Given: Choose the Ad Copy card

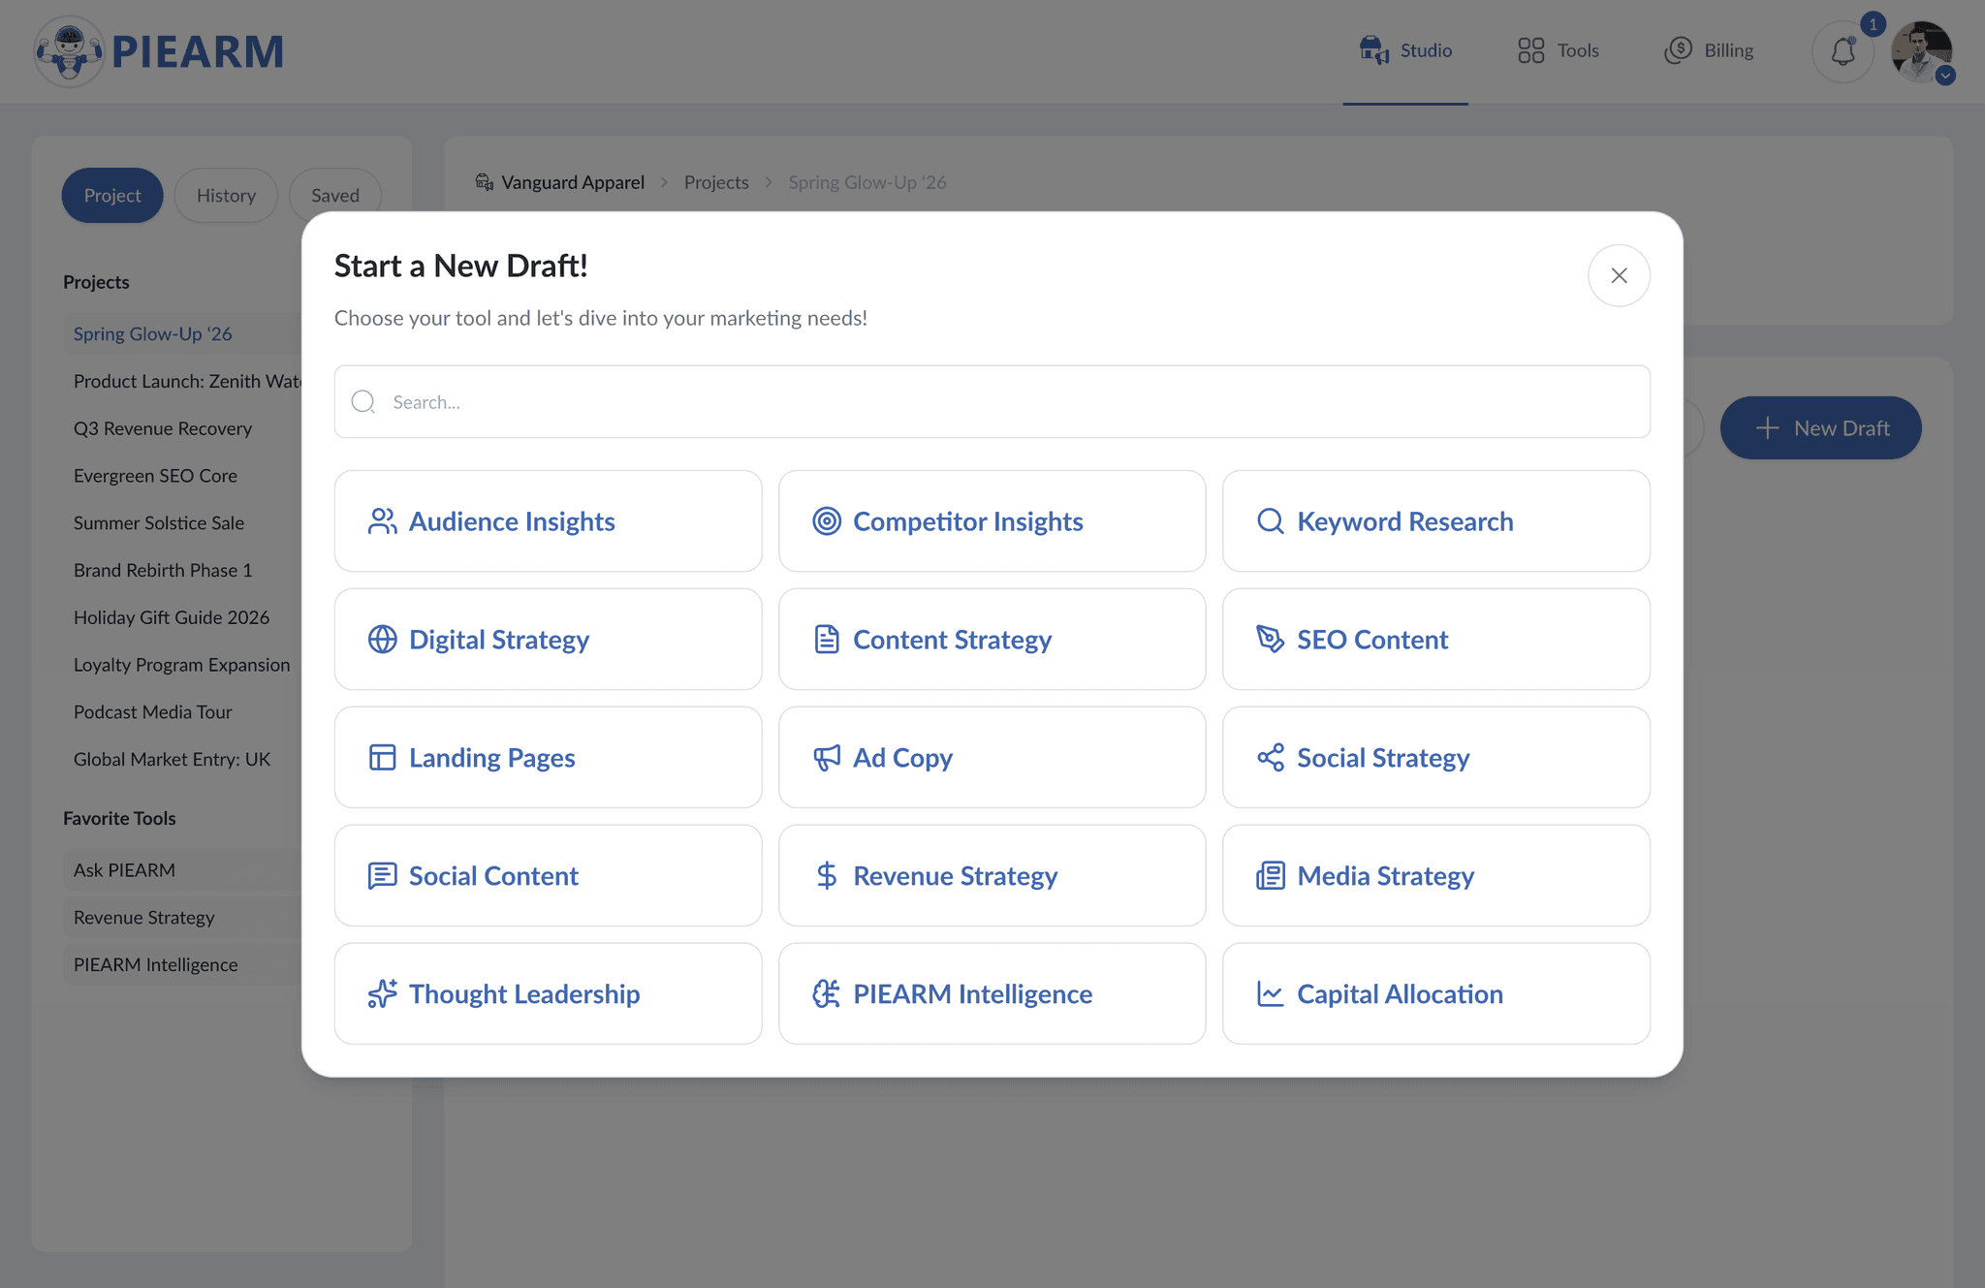Looking at the screenshot, I should click(x=992, y=758).
